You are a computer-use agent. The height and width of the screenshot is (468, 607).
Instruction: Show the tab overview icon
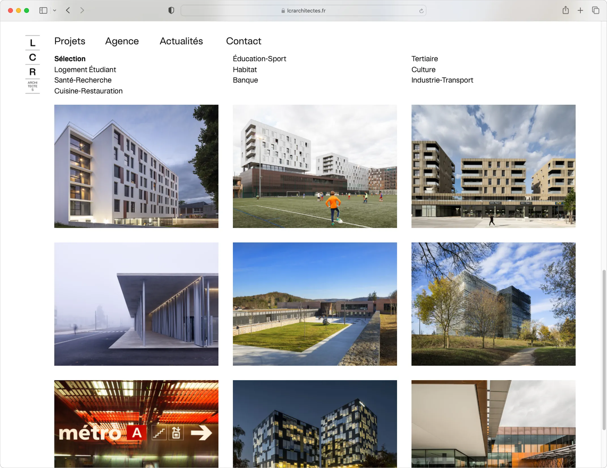[595, 10]
